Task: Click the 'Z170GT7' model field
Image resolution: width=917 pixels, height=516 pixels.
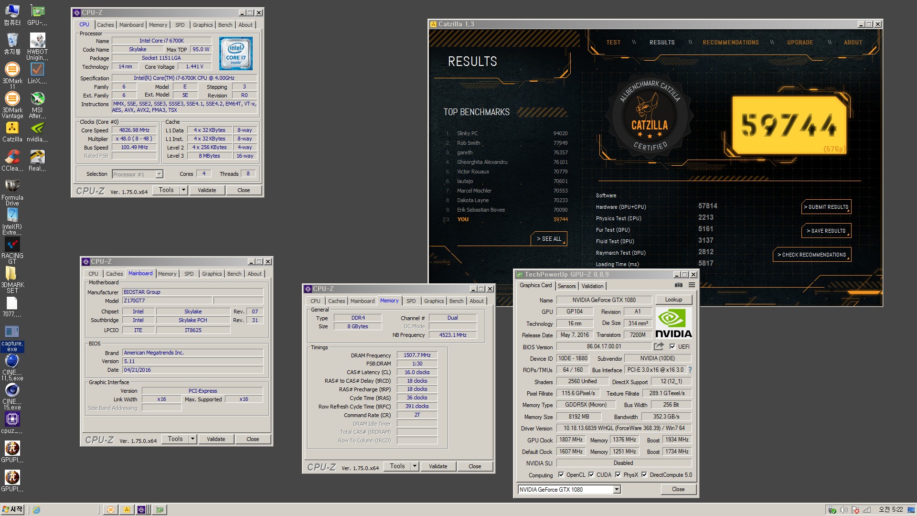Action: coord(167,301)
